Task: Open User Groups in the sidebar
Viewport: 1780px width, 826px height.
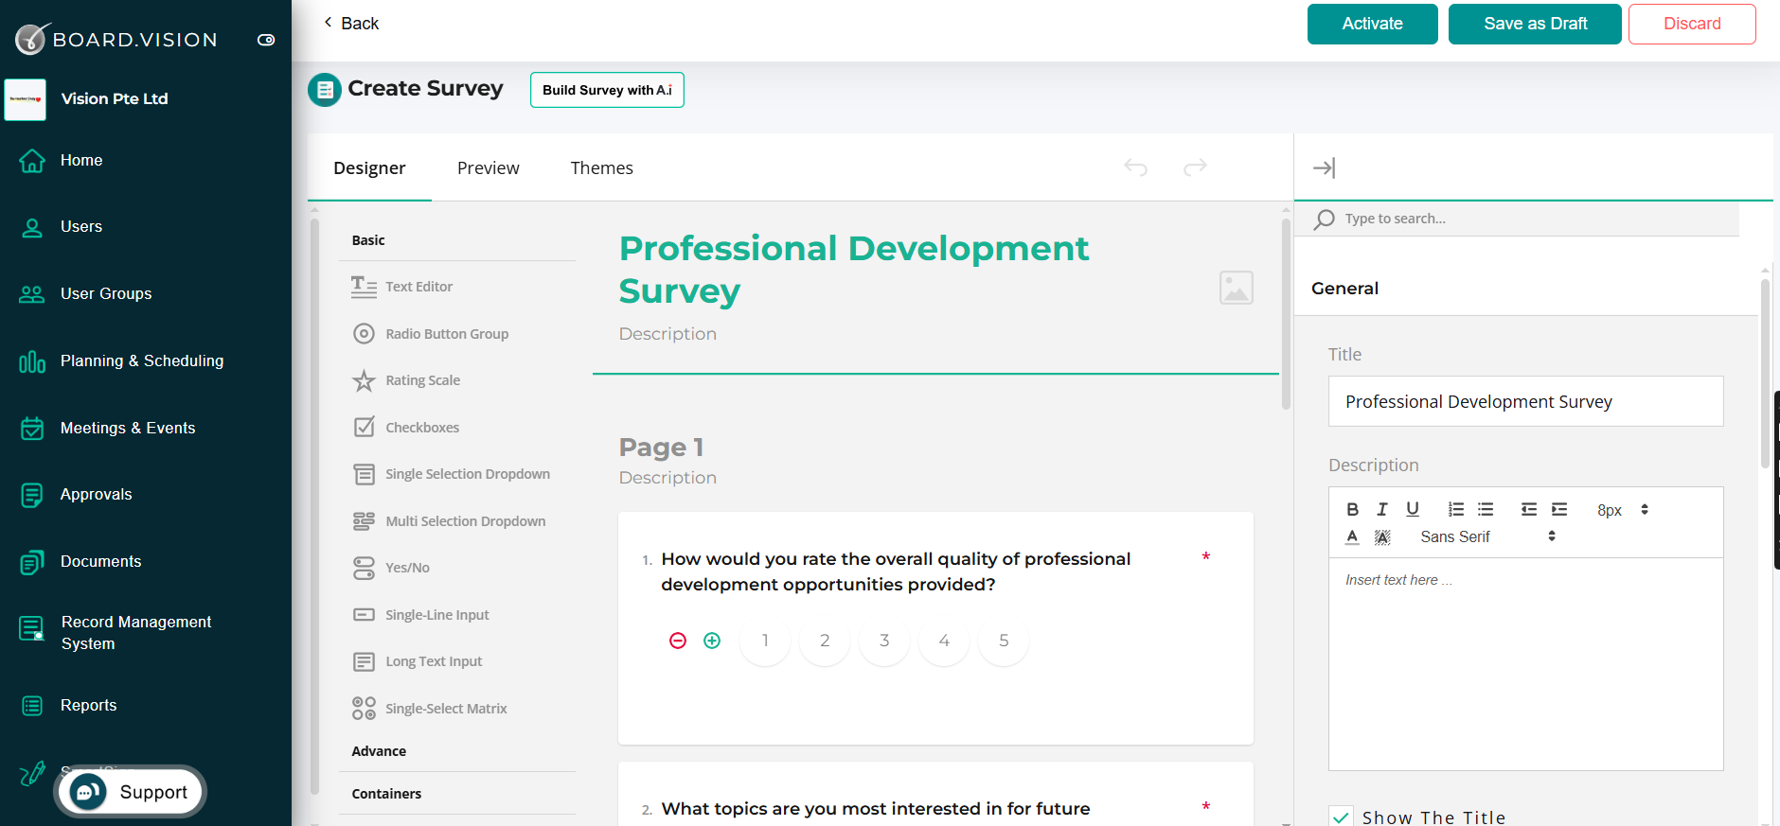Action: point(106,293)
